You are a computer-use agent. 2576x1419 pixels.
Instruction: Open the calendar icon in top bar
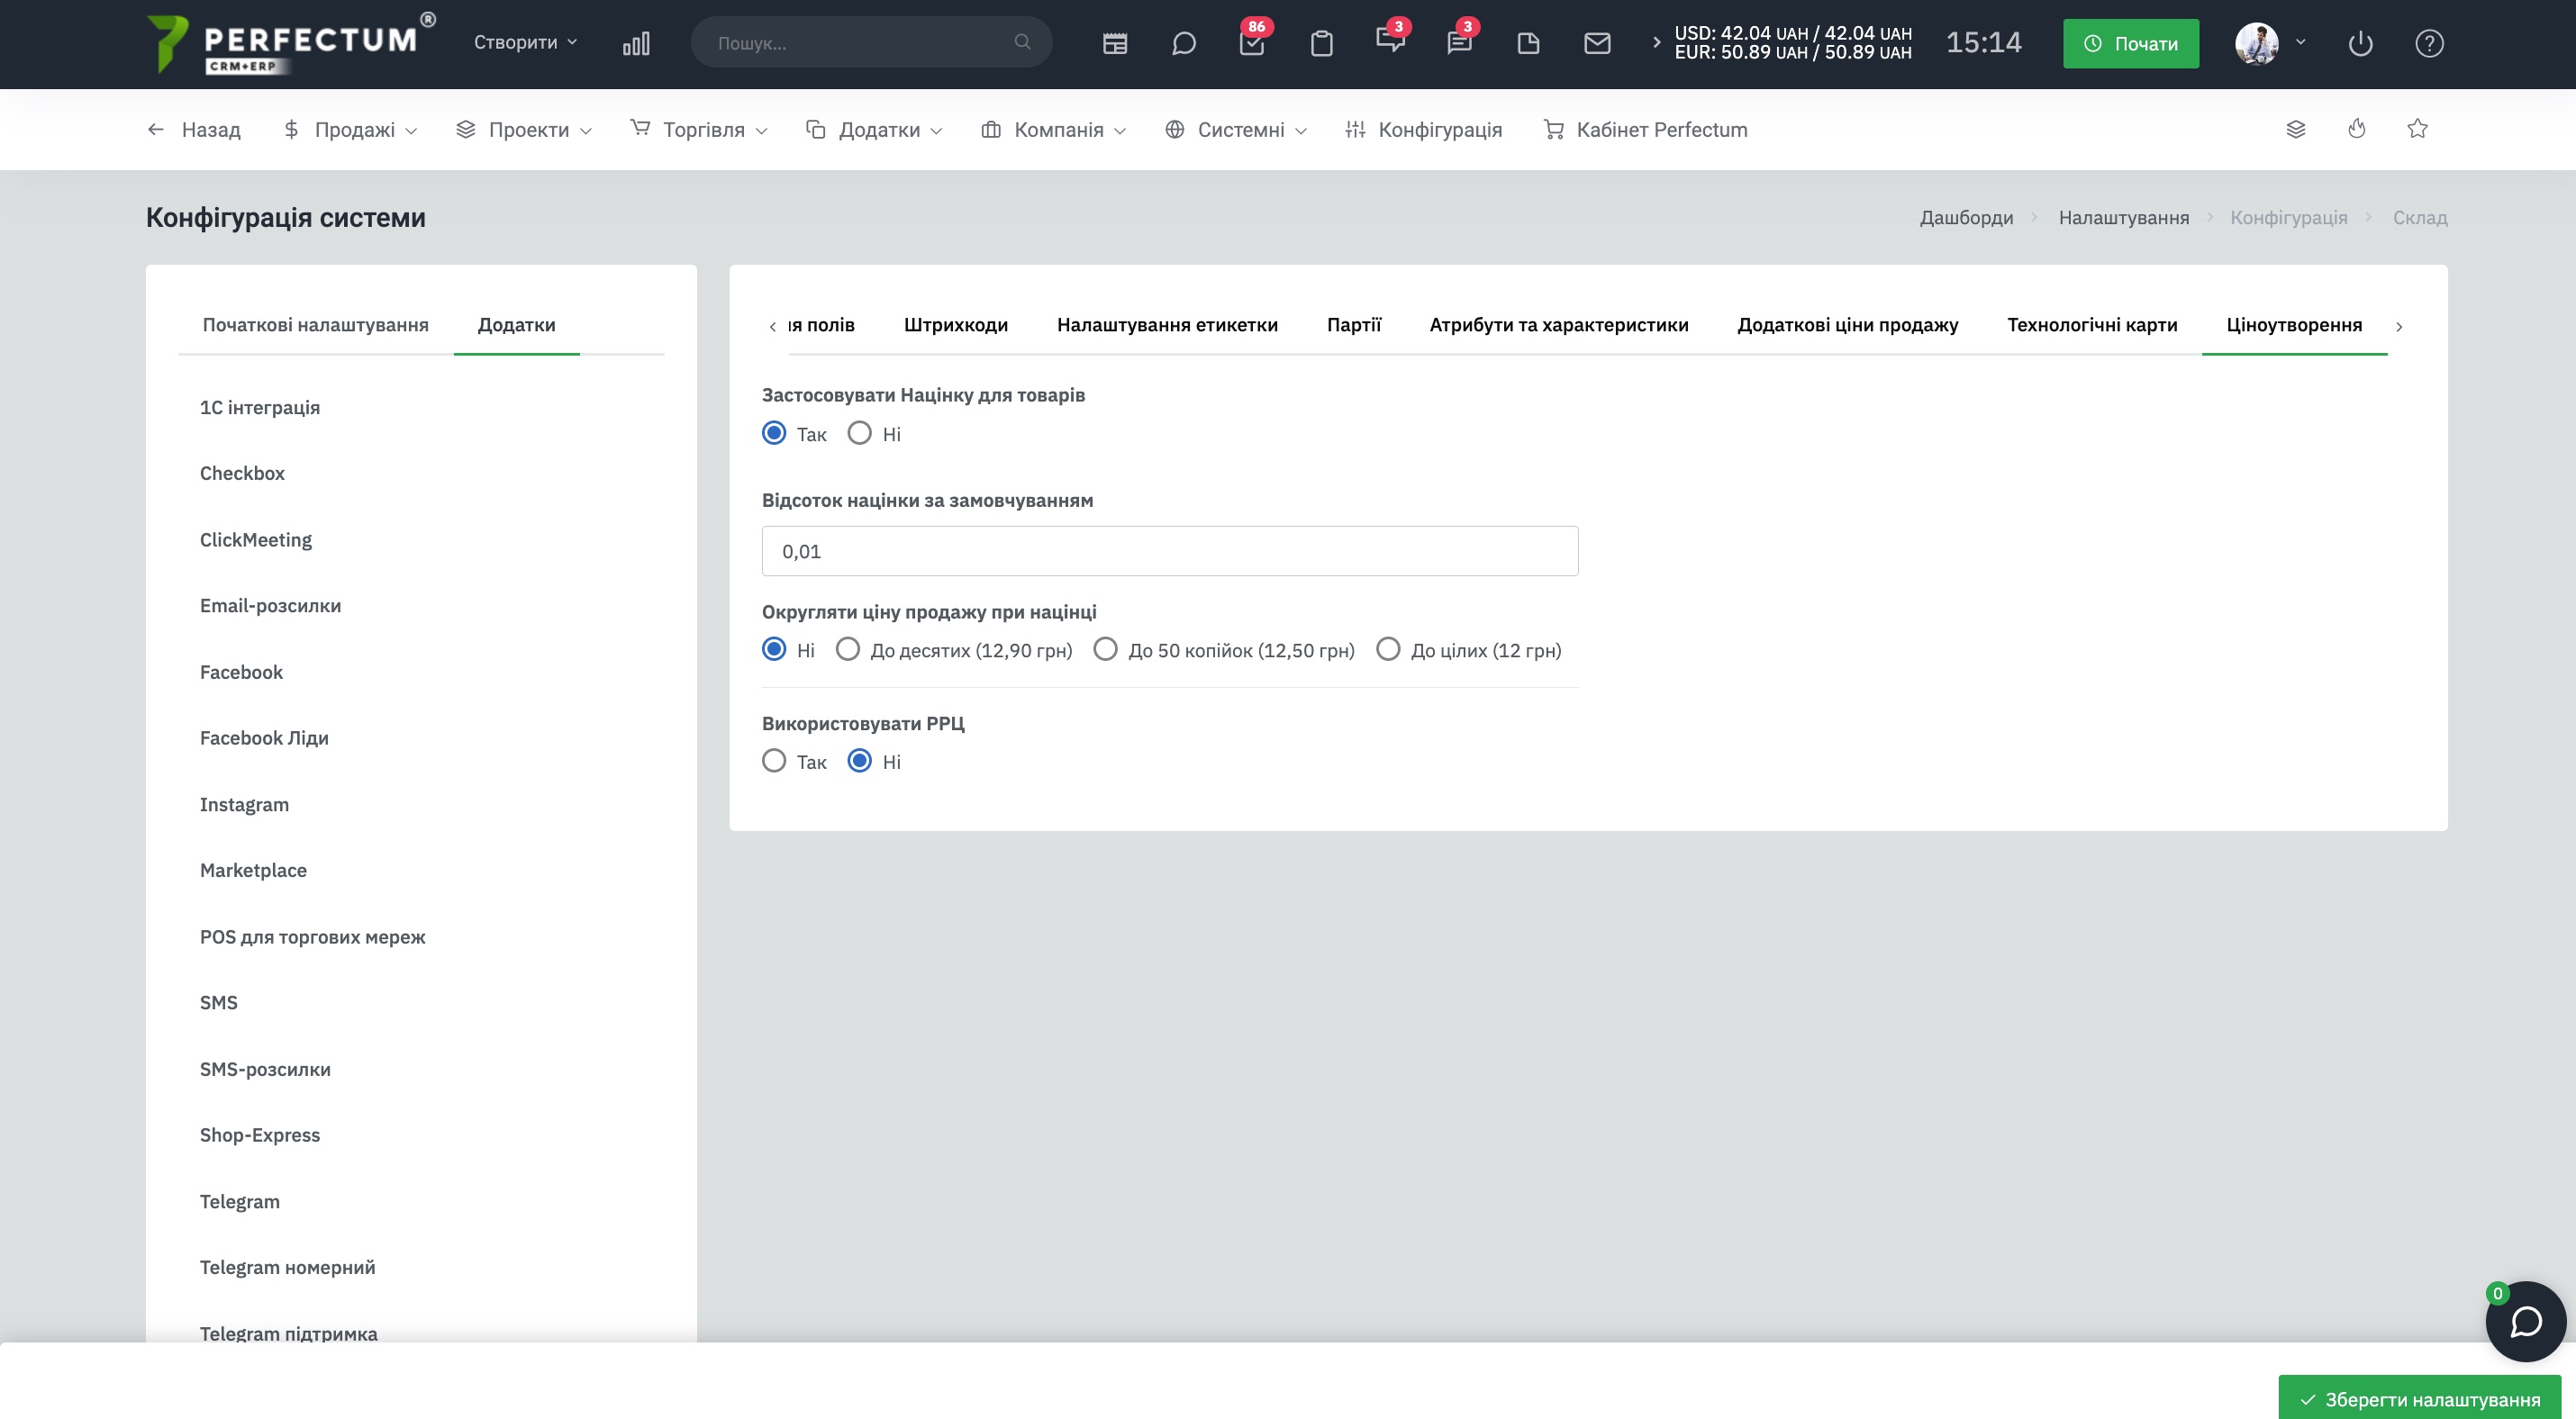pos(1114,43)
